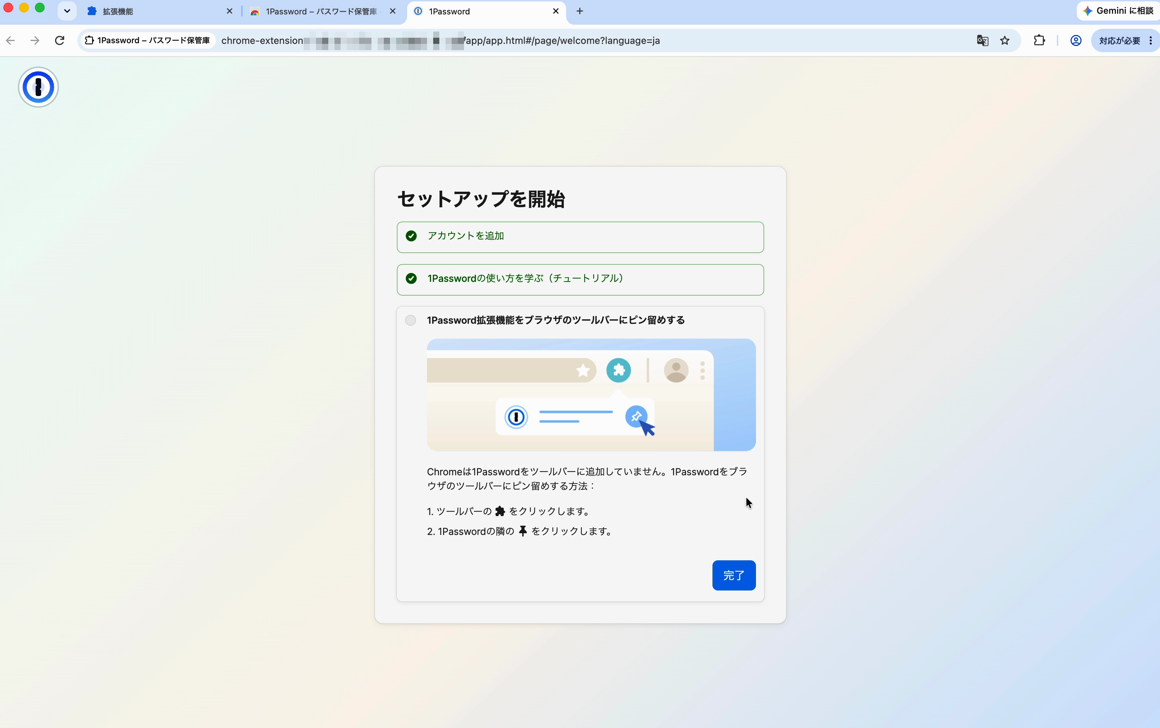Click the 1Password icon inside the illustration
This screenshot has height=728, width=1160.
tap(516, 417)
